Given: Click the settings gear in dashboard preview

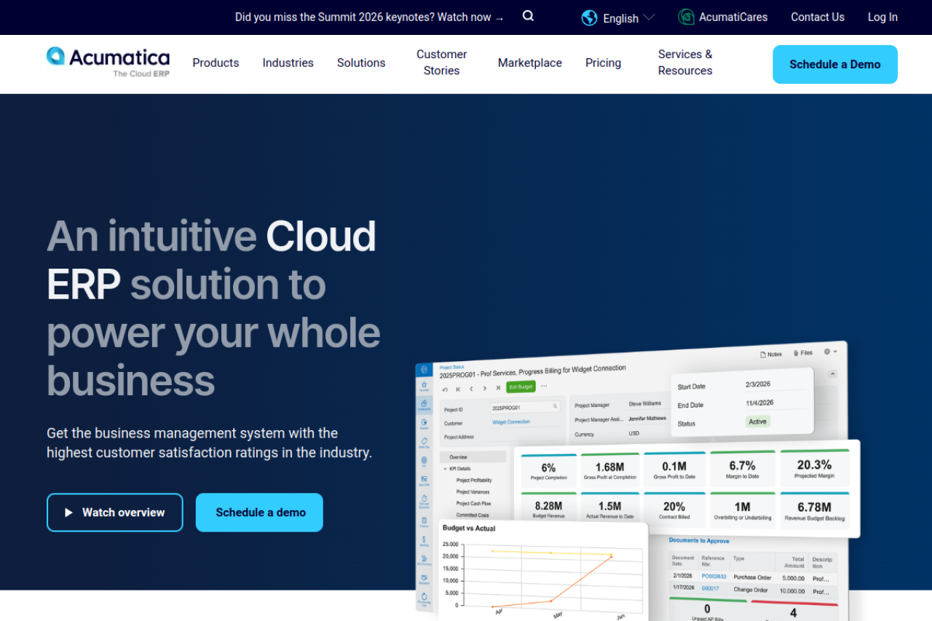Looking at the screenshot, I should click(827, 352).
